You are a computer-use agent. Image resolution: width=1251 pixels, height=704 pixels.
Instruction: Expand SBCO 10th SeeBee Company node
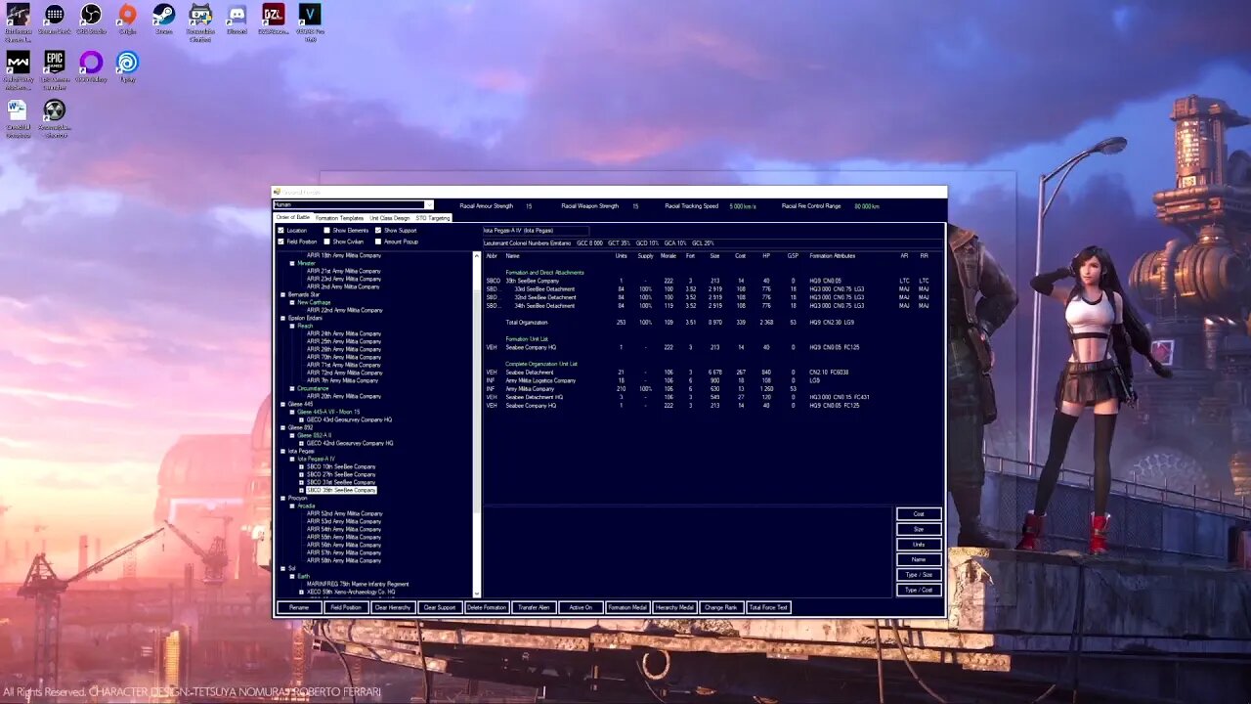(x=301, y=466)
